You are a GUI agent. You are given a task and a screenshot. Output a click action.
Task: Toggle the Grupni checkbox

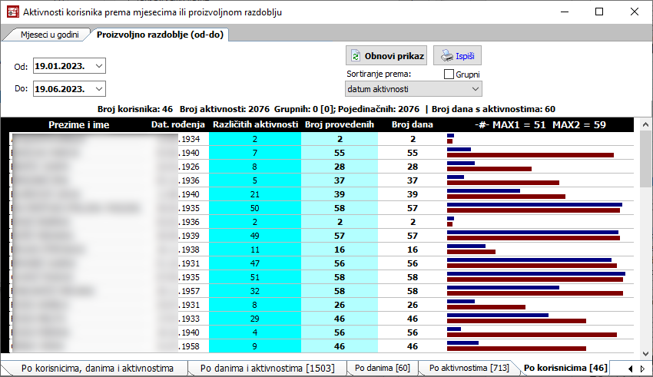pos(449,74)
